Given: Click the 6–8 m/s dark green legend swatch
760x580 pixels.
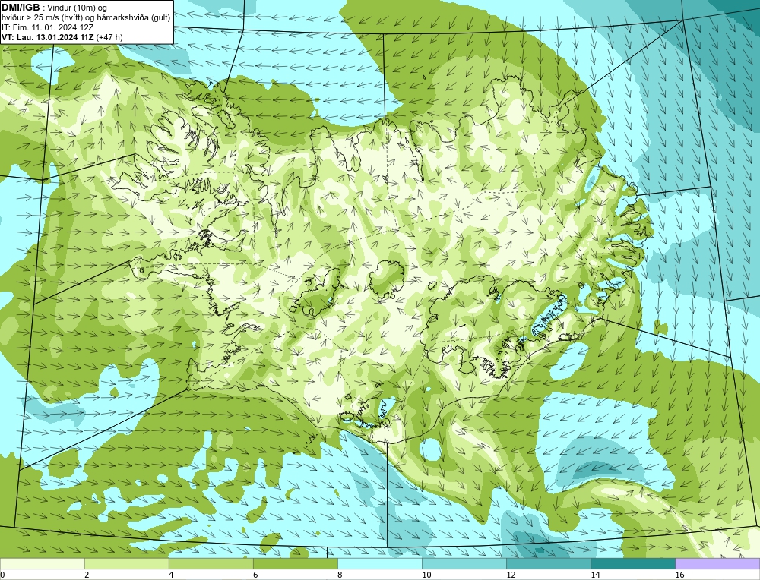Looking at the screenshot, I should [296, 563].
